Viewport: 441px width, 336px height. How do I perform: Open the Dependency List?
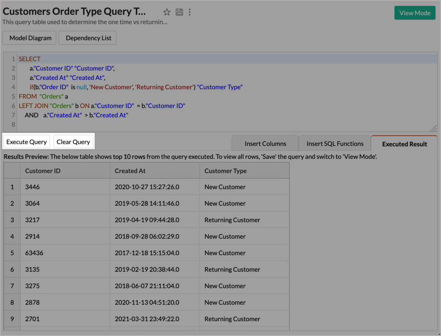(x=88, y=38)
